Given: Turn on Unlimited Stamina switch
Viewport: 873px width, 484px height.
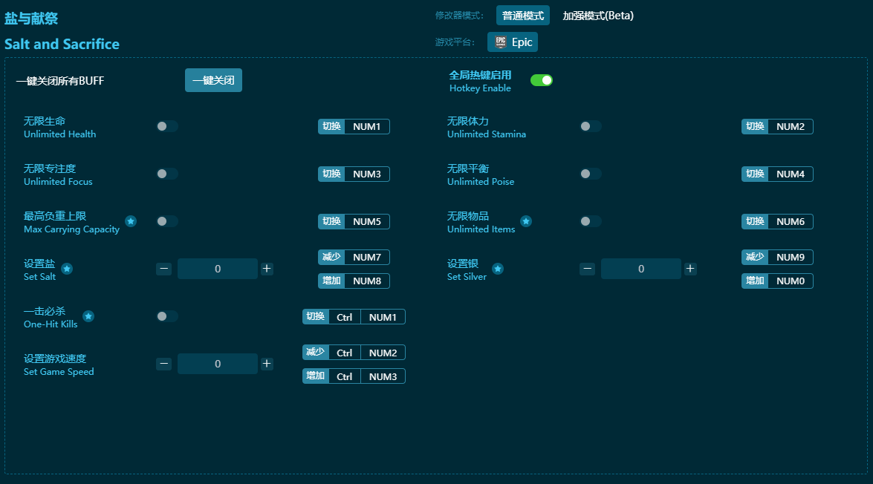Looking at the screenshot, I should coord(591,126).
